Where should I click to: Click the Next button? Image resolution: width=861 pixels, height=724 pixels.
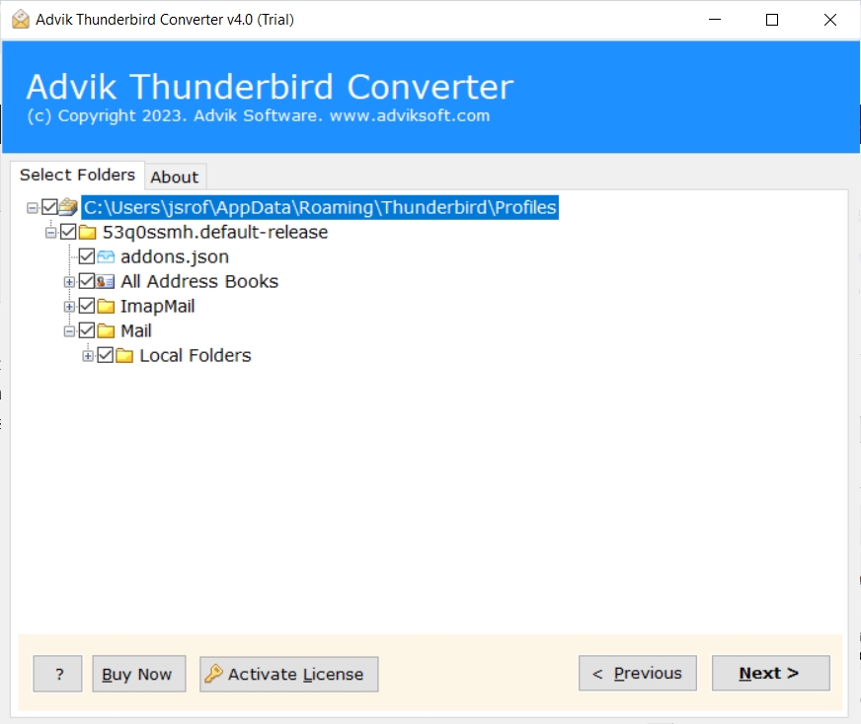pyautogui.click(x=770, y=673)
